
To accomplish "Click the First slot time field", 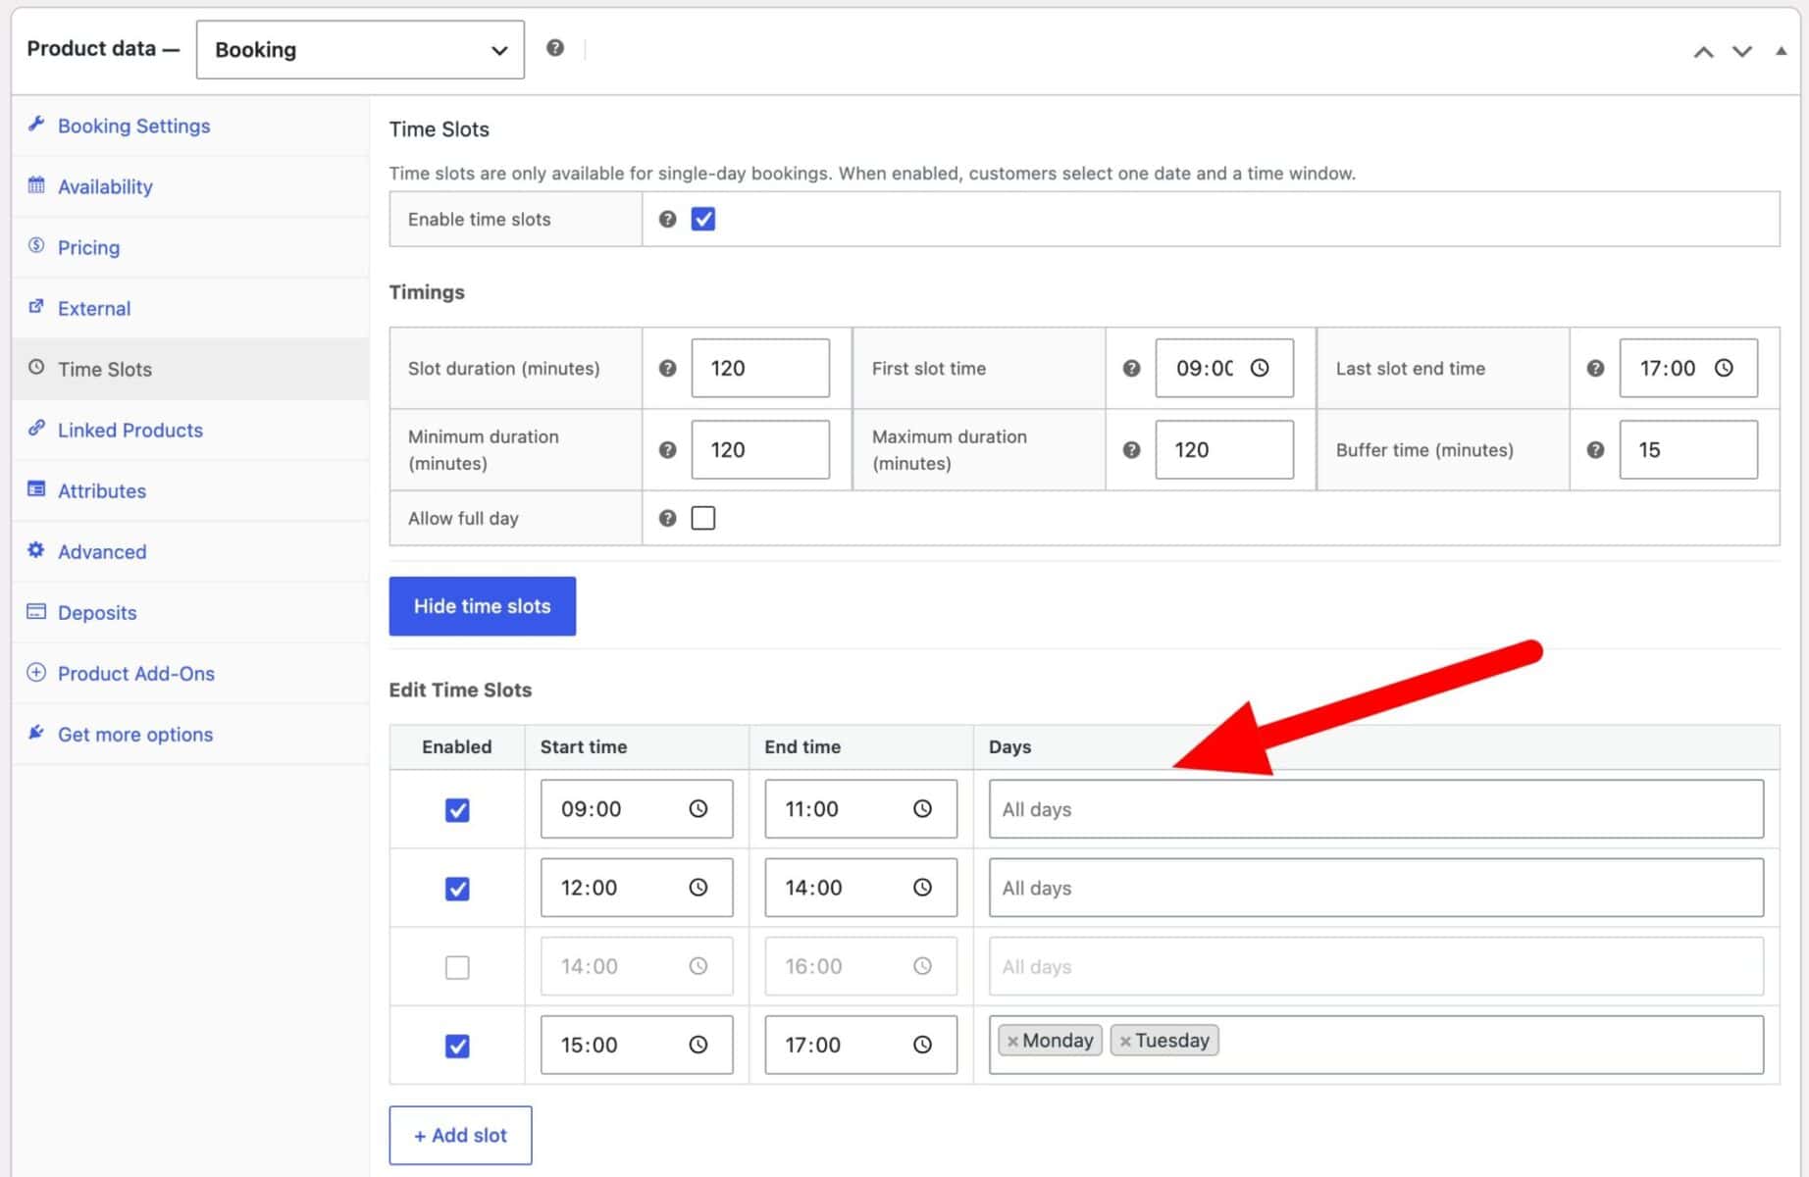I will [x=1224, y=368].
